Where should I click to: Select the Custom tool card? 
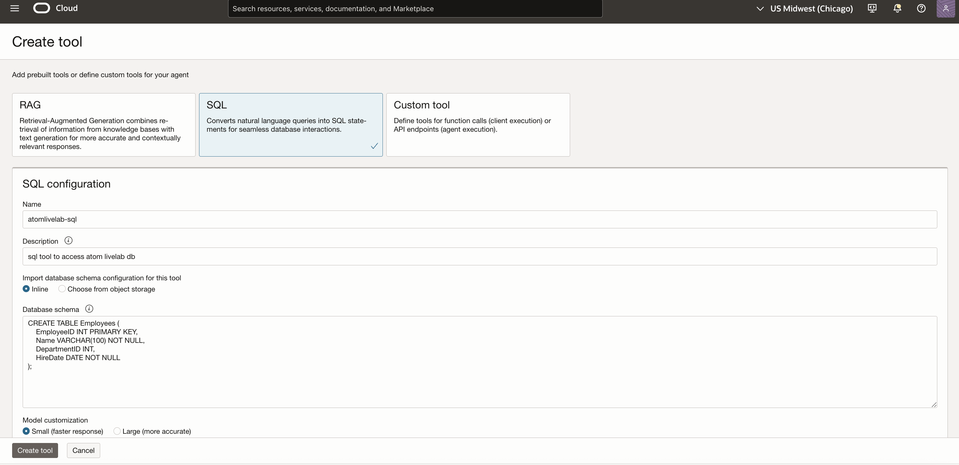point(478,125)
